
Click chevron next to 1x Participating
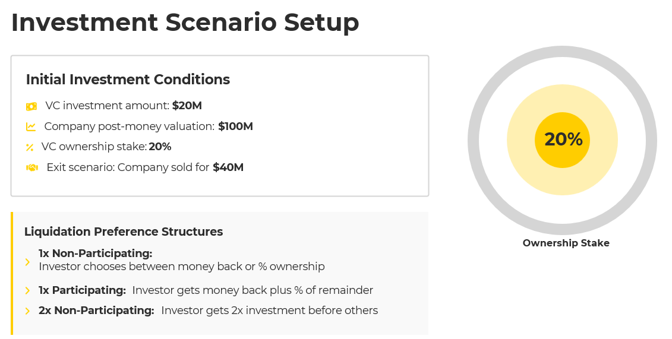(27, 291)
